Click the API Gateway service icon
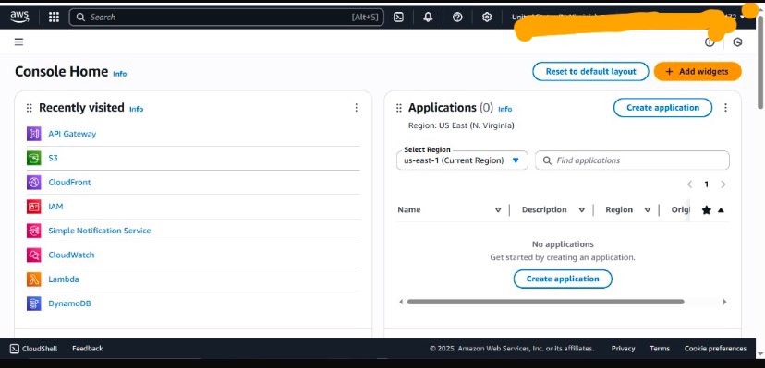The height and width of the screenshot is (368, 765). click(x=33, y=134)
